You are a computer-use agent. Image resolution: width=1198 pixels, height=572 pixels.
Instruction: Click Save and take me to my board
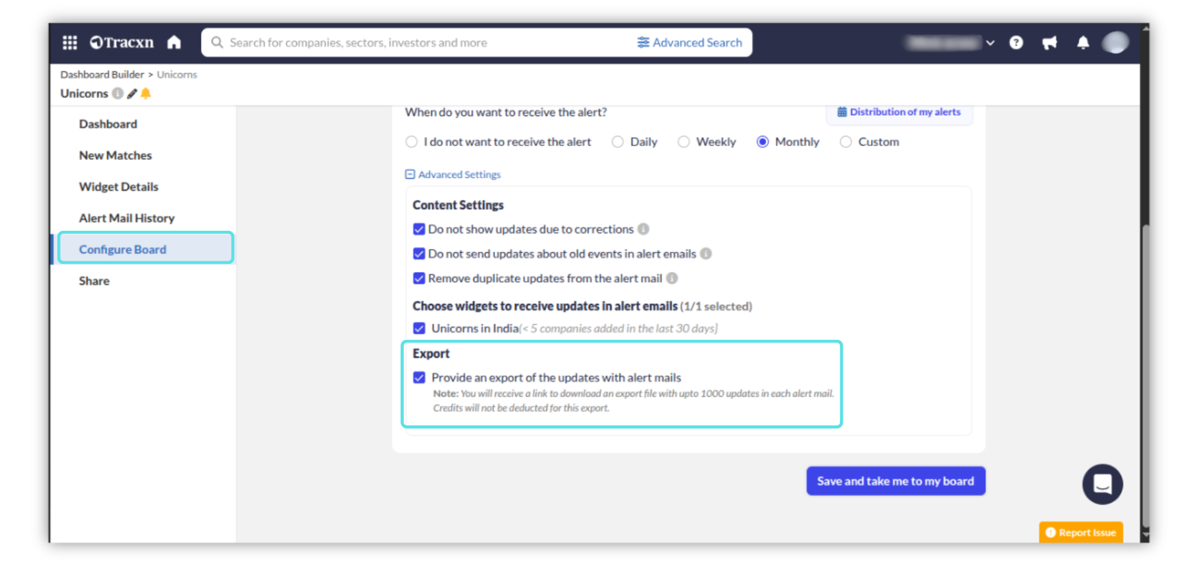tap(895, 481)
